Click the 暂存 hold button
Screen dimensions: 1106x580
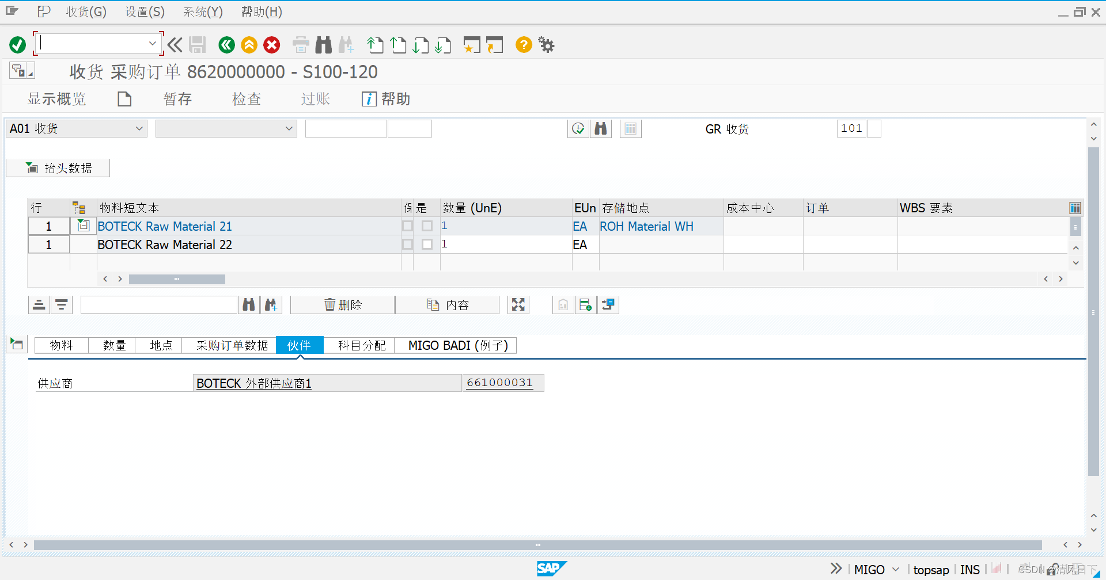177,99
